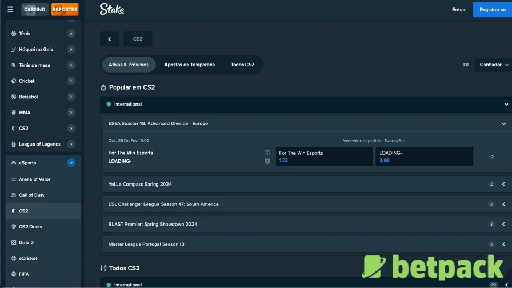Click the Hóquei no Gelo icon
Image resolution: width=512 pixels, height=288 pixels.
pyautogui.click(x=13, y=49)
